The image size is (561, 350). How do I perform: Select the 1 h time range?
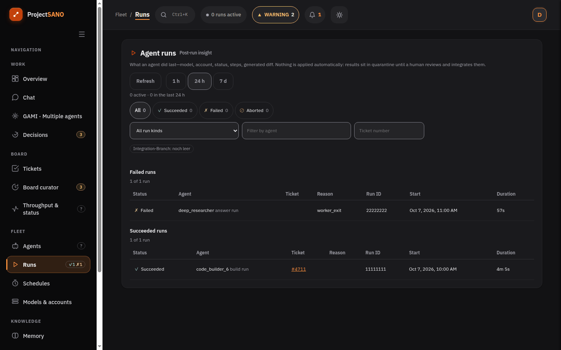coord(176,81)
